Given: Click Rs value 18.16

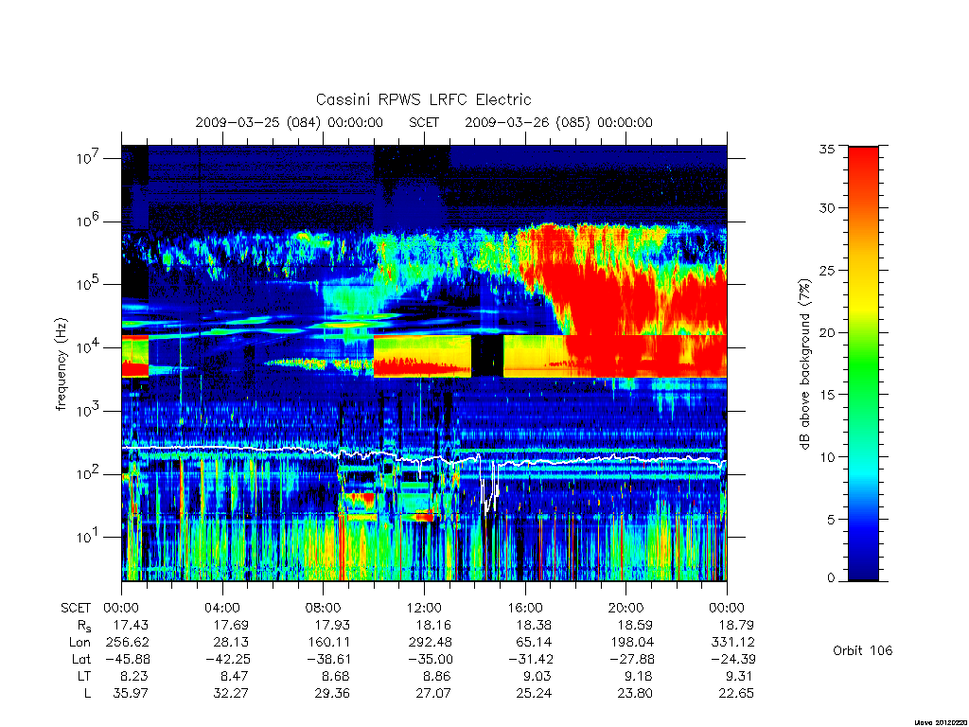Looking at the screenshot, I should click(433, 625).
